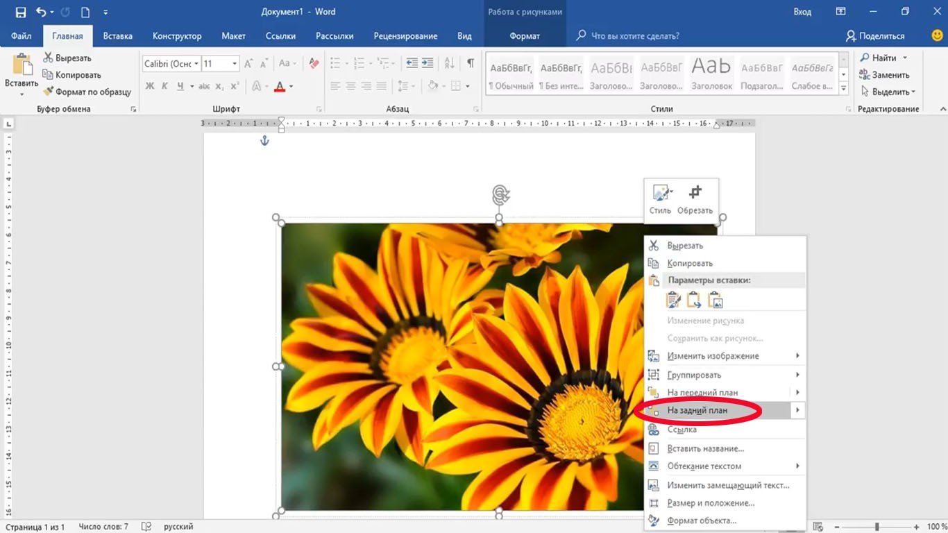Screen dimensions: 948x533
Task: Open the Файл menu
Action: 22,36
